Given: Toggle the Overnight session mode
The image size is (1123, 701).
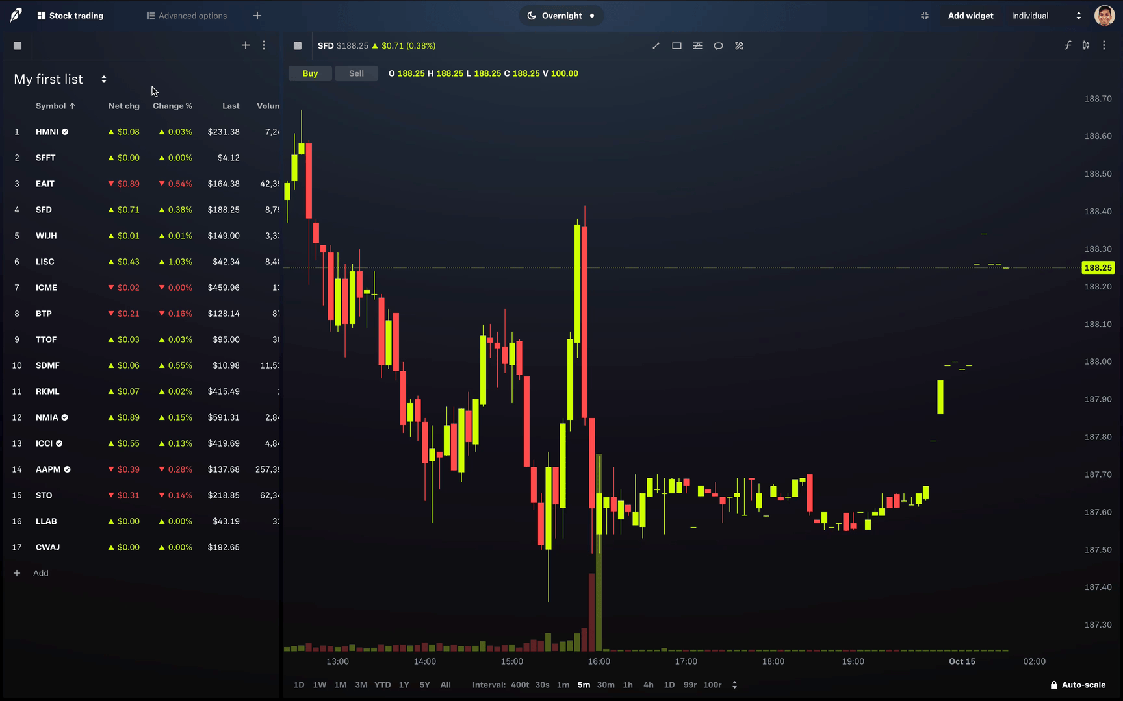Looking at the screenshot, I should [x=561, y=16].
